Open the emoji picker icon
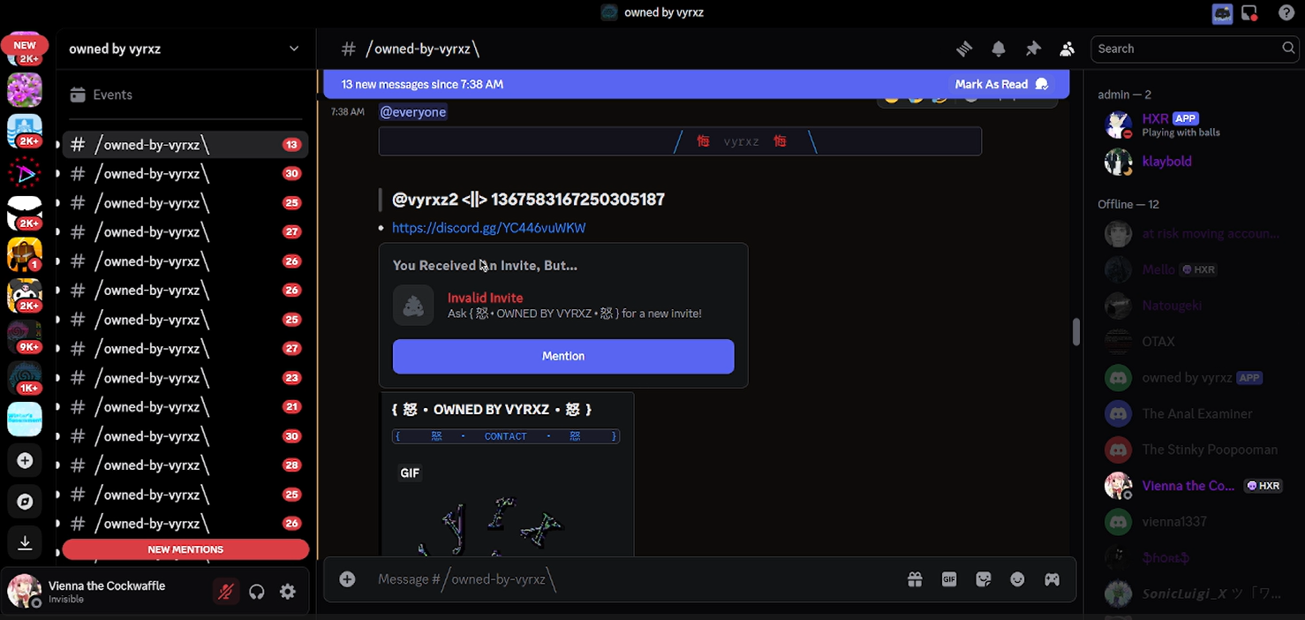The image size is (1305, 620). click(1018, 579)
